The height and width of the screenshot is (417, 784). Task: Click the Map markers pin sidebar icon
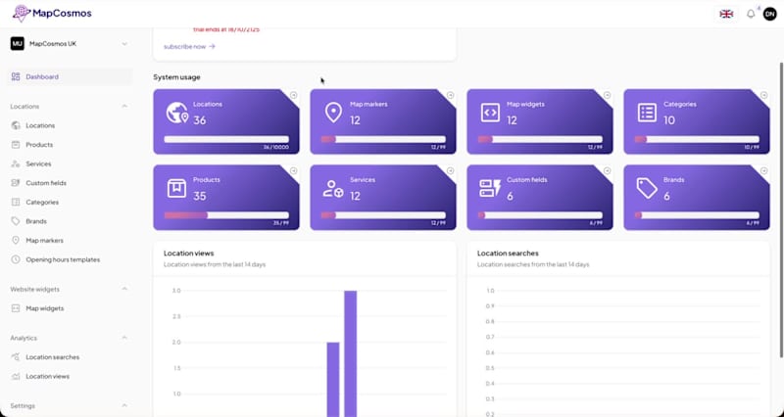coord(16,240)
